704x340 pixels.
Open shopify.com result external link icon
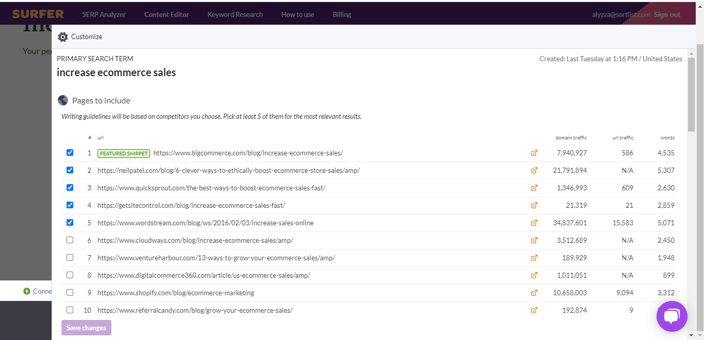(x=534, y=293)
